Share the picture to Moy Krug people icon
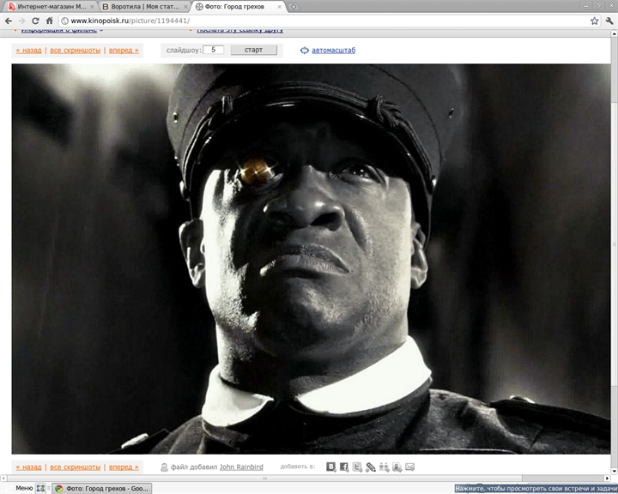Viewport: 618px width, 494px height. (384, 467)
